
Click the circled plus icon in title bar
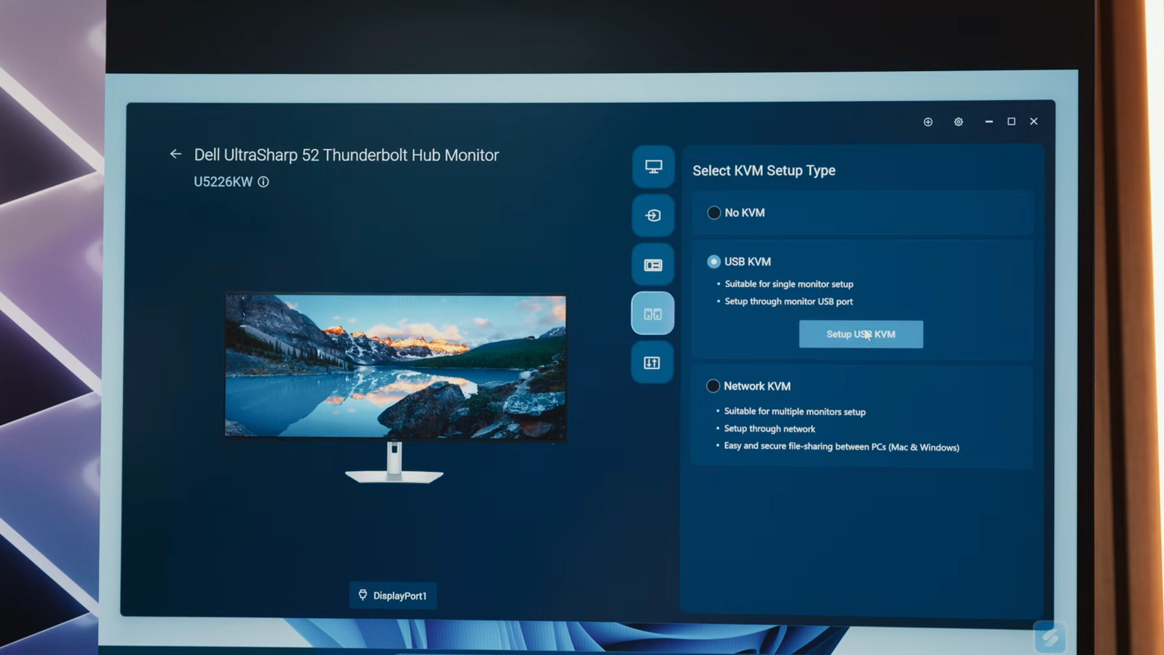pyautogui.click(x=928, y=122)
